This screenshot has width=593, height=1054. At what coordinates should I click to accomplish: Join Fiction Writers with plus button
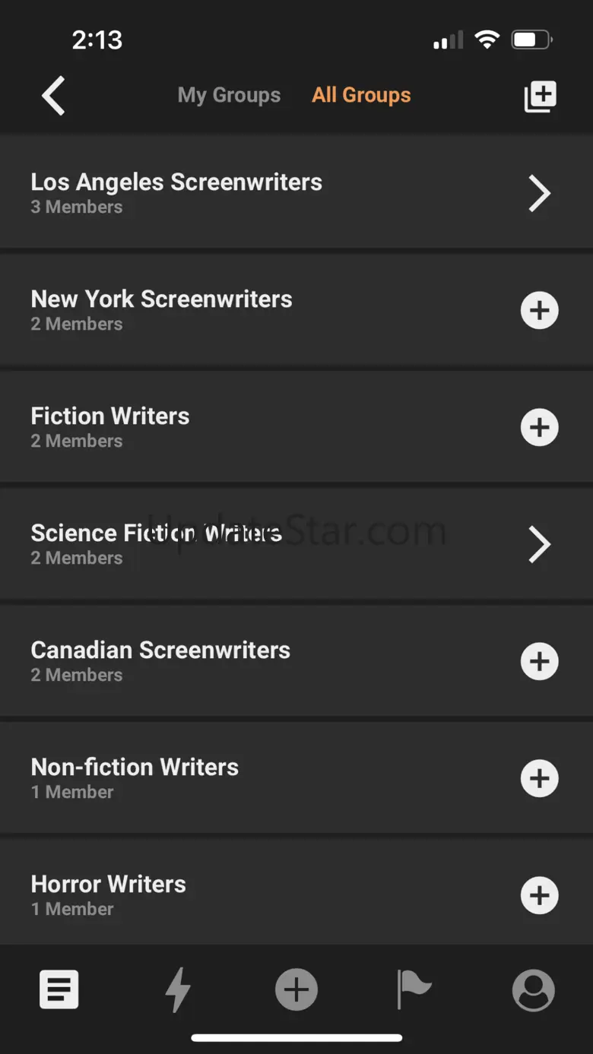click(539, 427)
